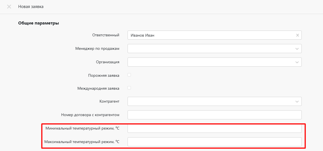323x151 pixels.
Task: Select the Максимальный температурный режим input
Action: (214, 142)
